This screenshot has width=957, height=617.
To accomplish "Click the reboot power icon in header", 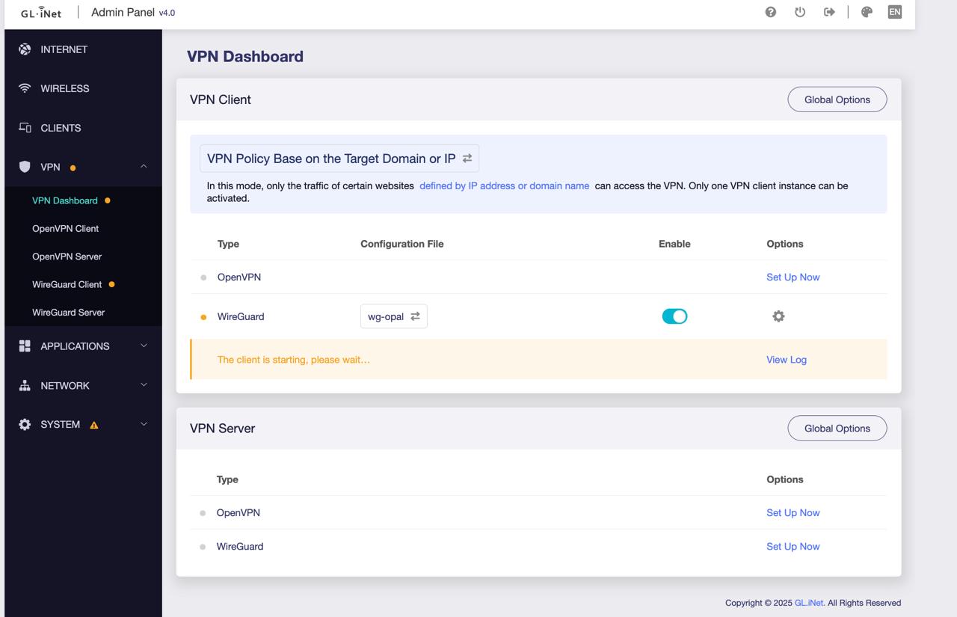I will tap(800, 12).
